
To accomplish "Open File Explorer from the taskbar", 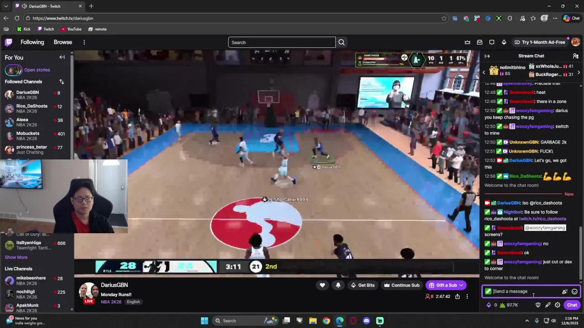I will (x=313, y=321).
